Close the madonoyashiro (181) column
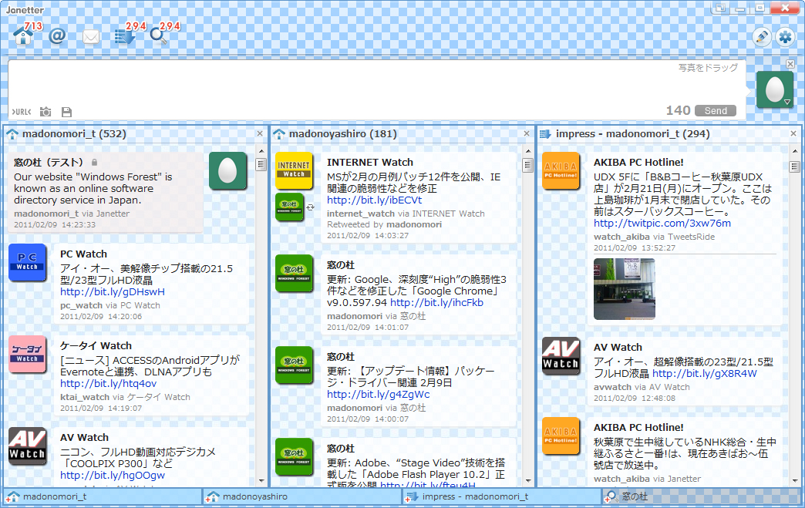 [526, 133]
